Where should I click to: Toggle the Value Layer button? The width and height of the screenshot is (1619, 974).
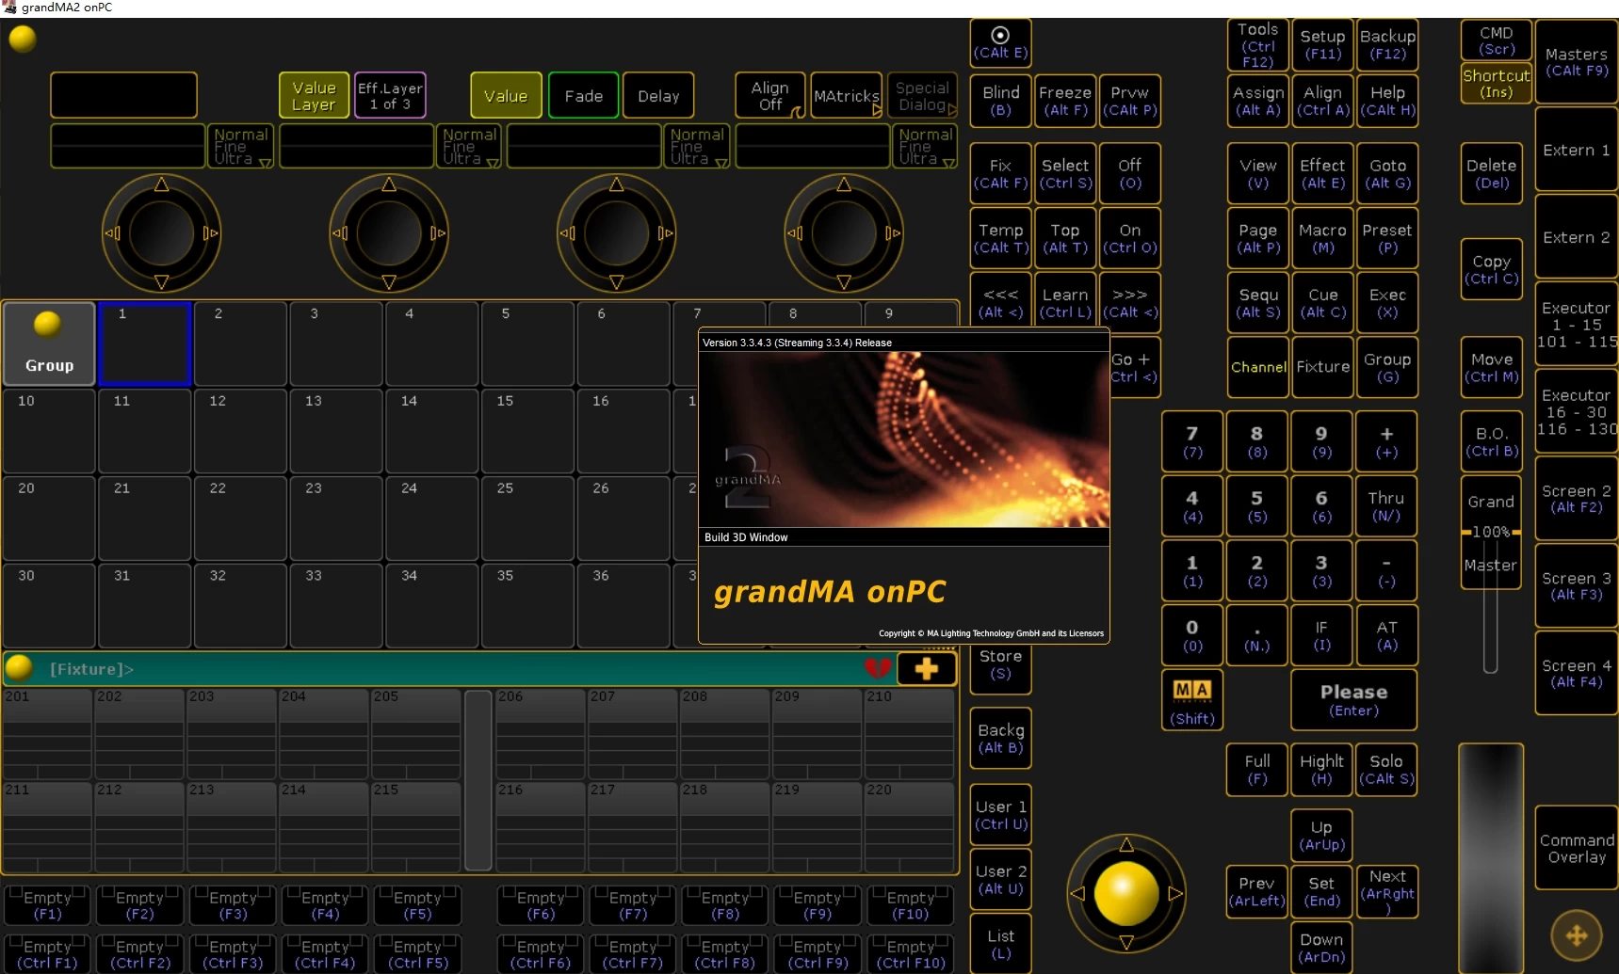314,95
